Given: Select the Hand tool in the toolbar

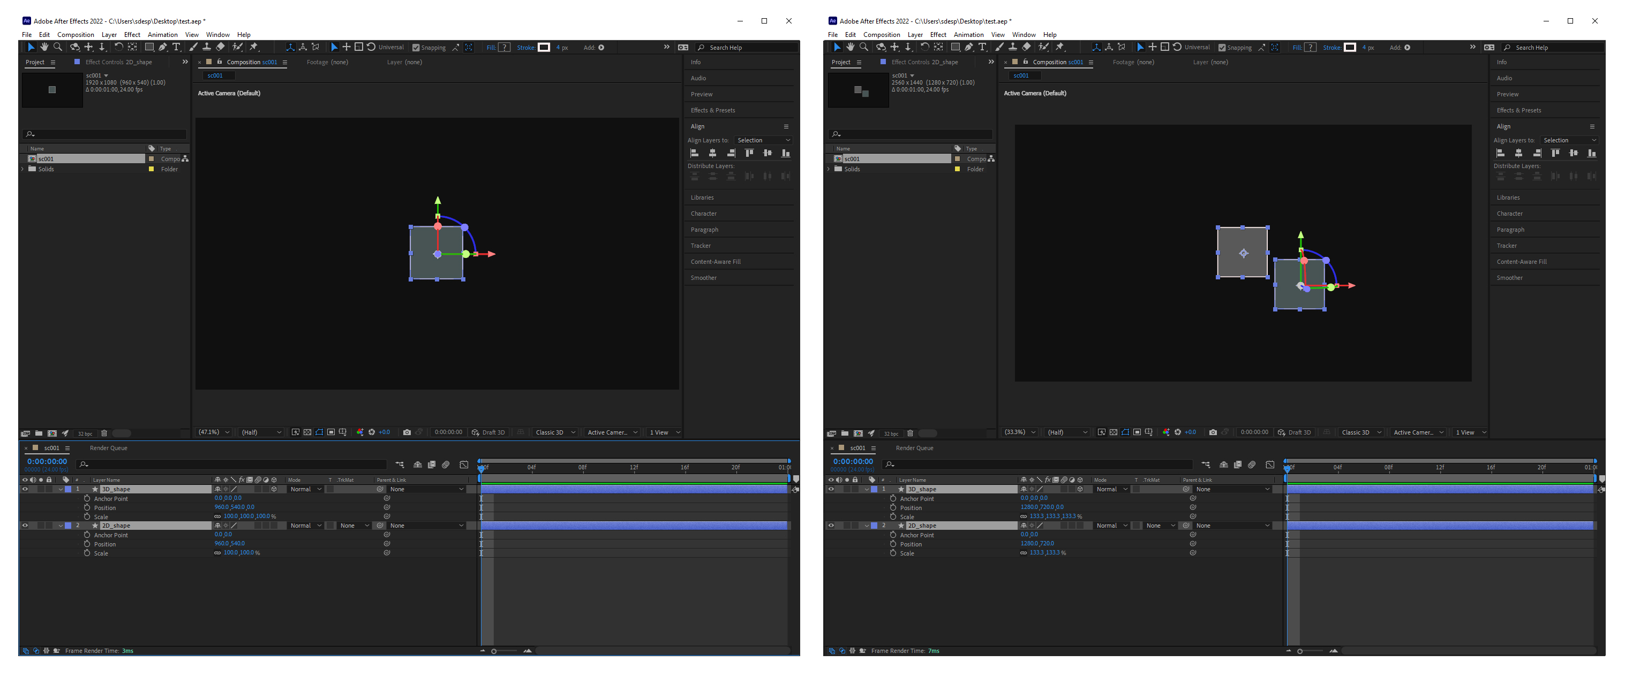Looking at the screenshot, I should pyautogui.click(x=44, y=47).
